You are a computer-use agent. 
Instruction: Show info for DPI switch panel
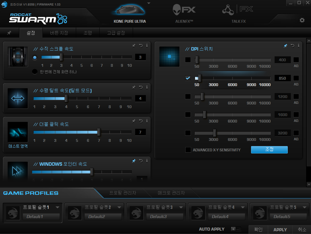click(298, 46)
